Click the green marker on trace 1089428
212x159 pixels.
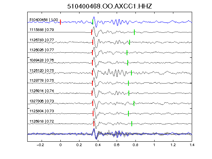click(128, 63)
